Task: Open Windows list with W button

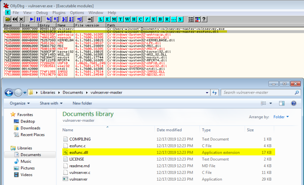Action: [x=127, y=19]
